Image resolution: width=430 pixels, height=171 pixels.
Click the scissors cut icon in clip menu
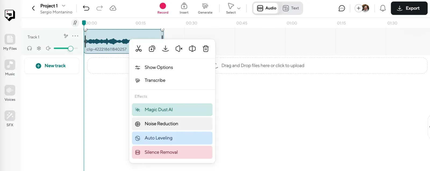click(138, 49)
